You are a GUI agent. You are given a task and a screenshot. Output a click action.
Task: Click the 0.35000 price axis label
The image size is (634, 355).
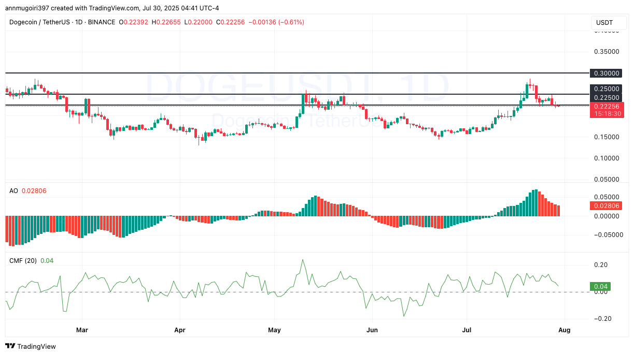point(606,52)
